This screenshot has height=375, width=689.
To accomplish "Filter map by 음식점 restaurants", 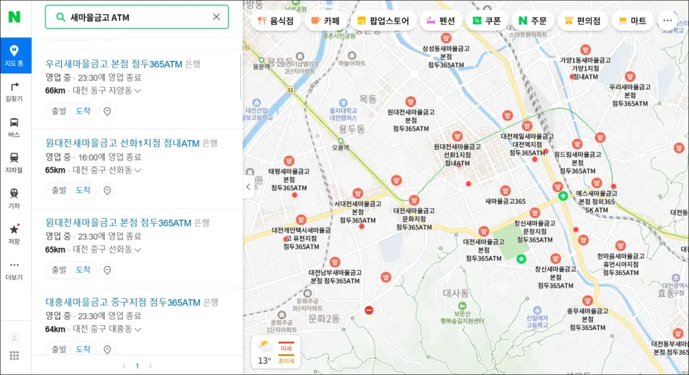I will [x=275, y=21].
